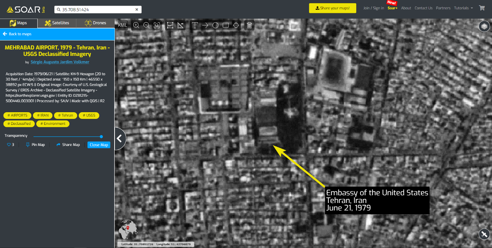This screenshot has height=248, width=492.
Task: Choose the text annotation tool
Action: (x=195, y=25)
